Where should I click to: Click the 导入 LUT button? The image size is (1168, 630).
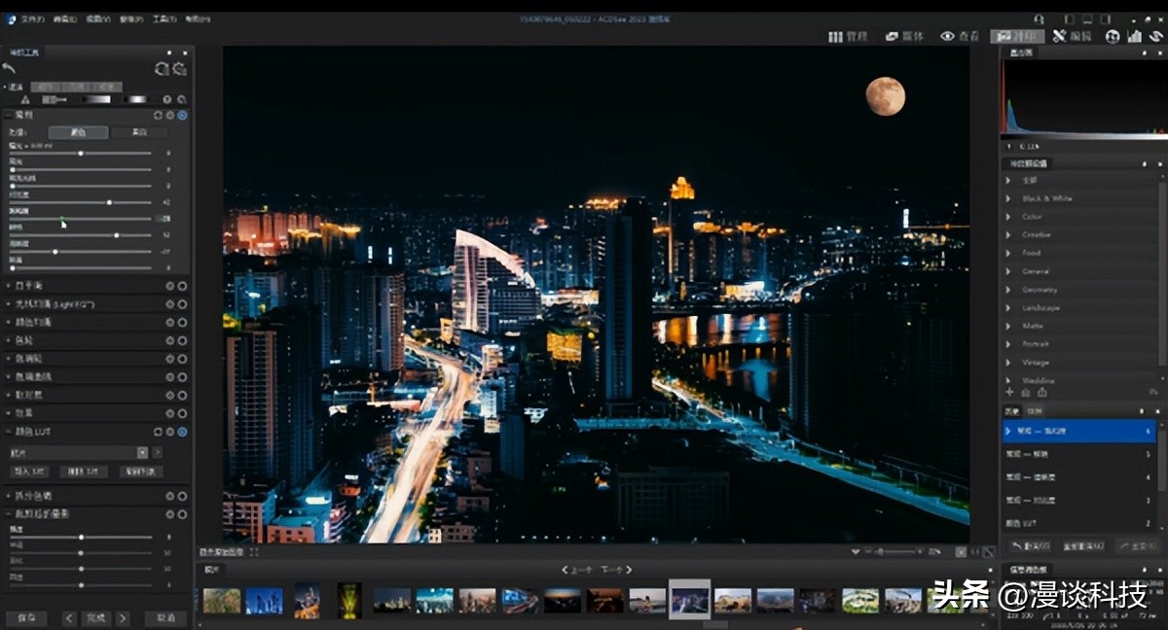click(31, 472)
